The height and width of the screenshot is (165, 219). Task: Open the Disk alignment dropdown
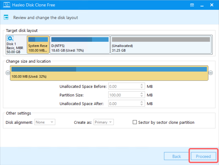click(x=45, y=122)
